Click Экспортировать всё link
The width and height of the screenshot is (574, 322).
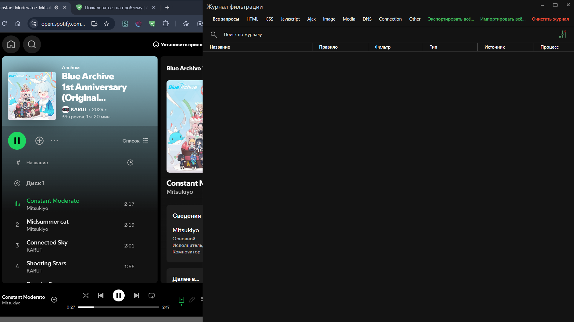pos(451,19)
